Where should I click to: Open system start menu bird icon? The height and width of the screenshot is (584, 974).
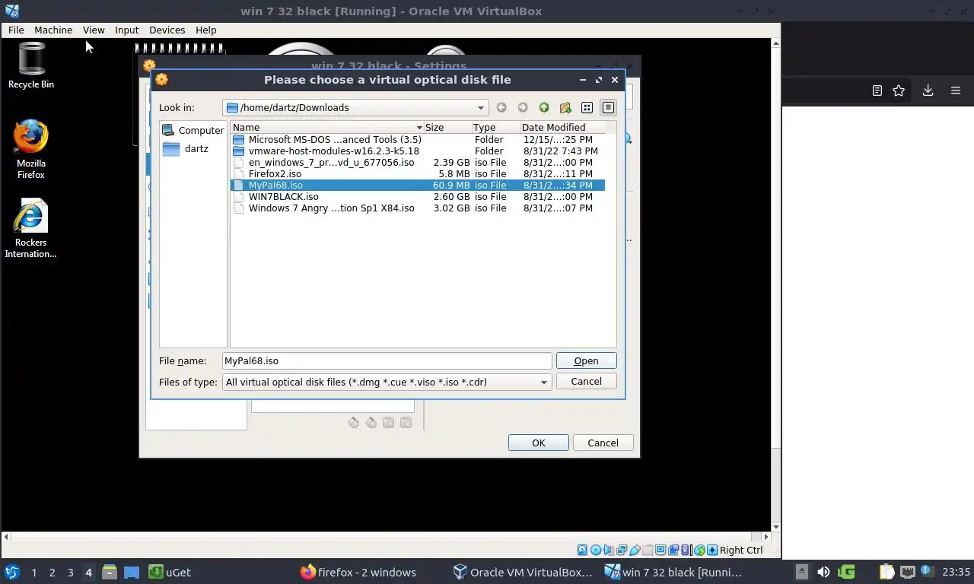point(11,572)
